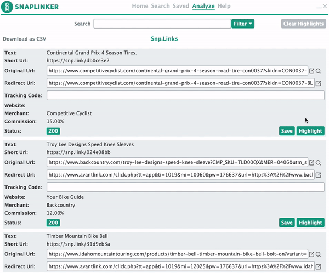Click the 200 status badge for Continental tires
The height and width of the screenshot is (273, 329).
click(x=53, y=131)
